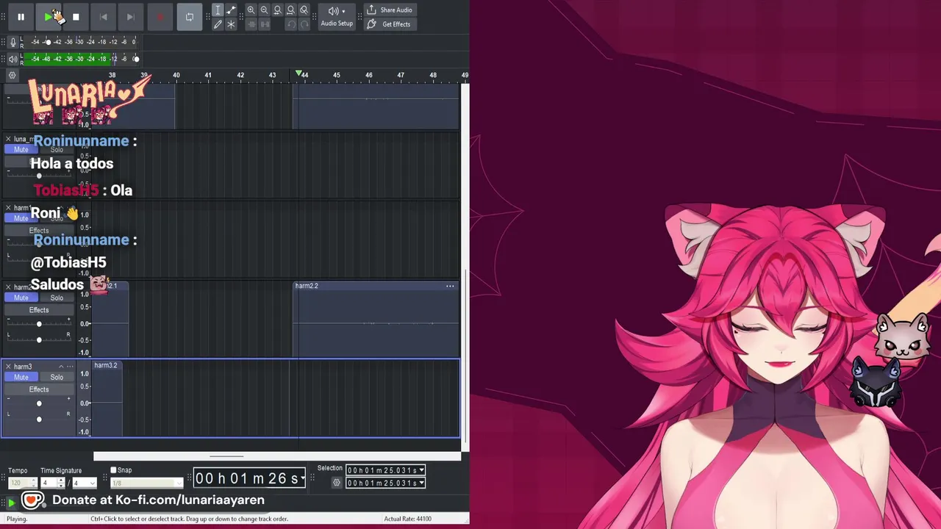Click the Zoom Out magnifier
This screenshot has height=529, width=941.
pos(264,10)
